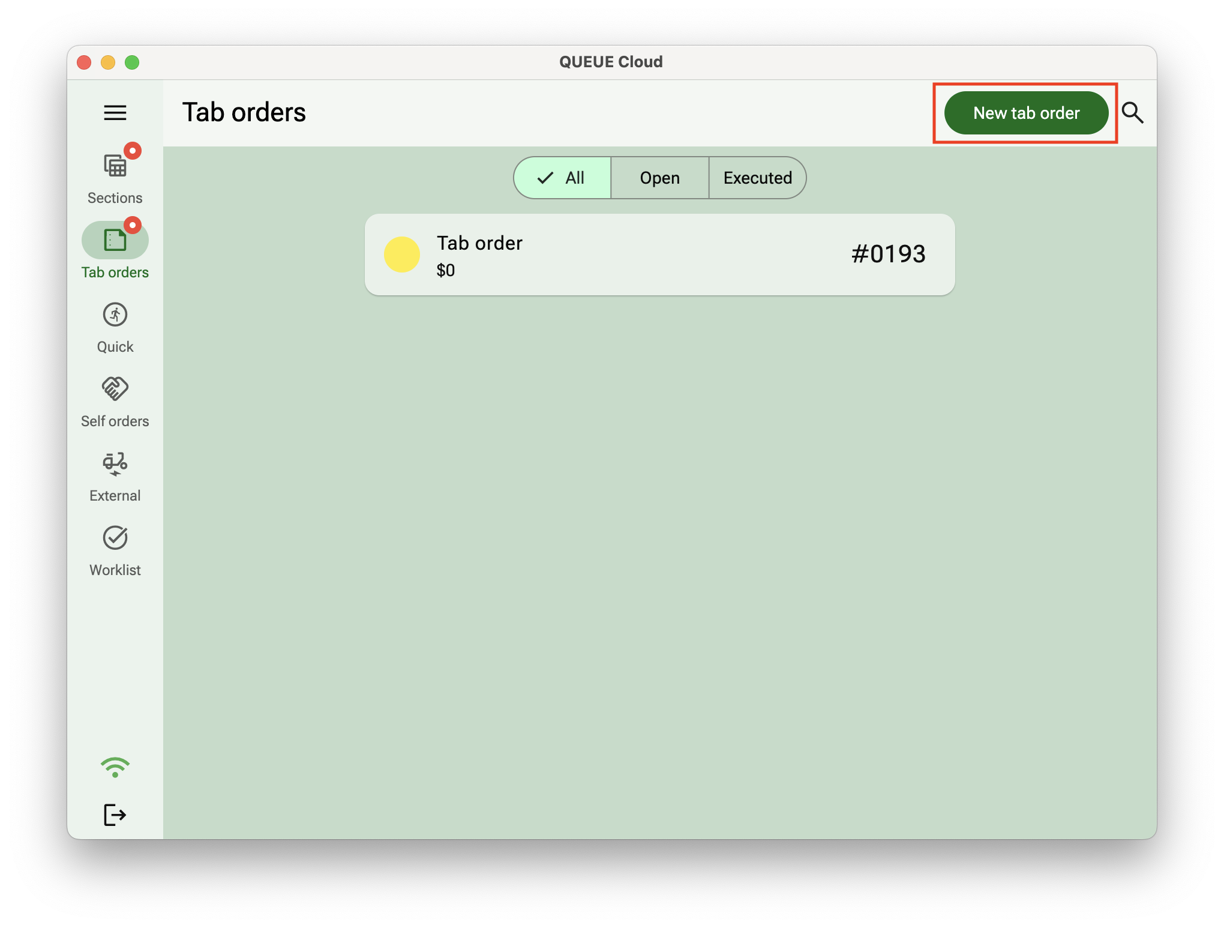Open the QUEUE Cloud application menu
Screen dimensions: 1224x928
(x=115, y=112)
